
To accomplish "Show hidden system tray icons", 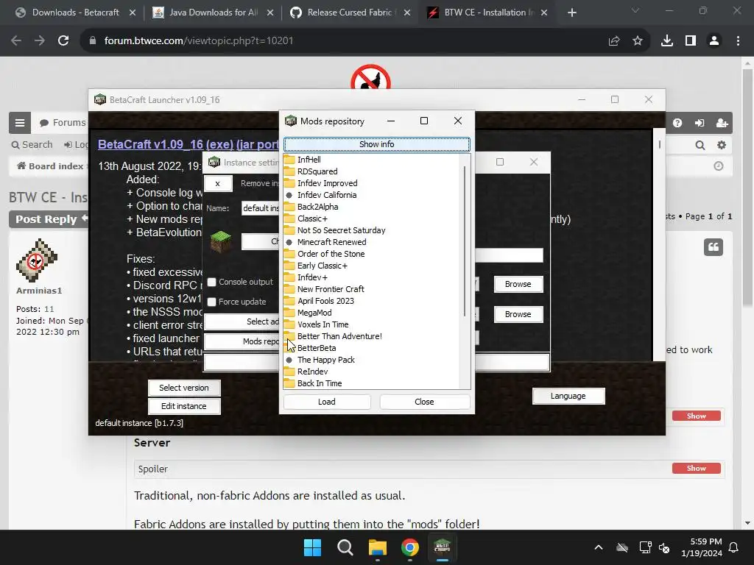I will pos(599,547).
